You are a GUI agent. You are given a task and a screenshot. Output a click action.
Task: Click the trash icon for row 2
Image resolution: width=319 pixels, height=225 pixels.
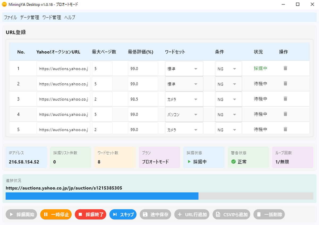click(285, 84)
